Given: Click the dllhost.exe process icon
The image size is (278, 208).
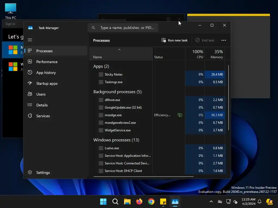Looking at the screenshot, I should click(x=101, y=100).
